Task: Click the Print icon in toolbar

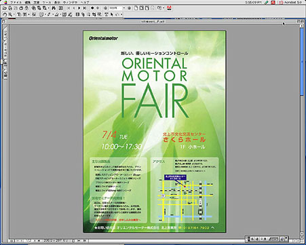Action: tap(21, 8)
